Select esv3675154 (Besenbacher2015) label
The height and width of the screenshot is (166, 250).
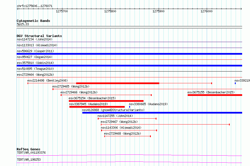(x=92, y=98)
